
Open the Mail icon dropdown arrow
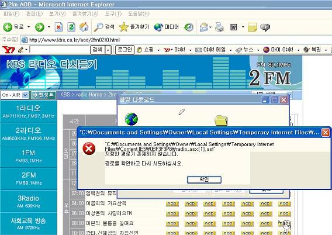tap(210, 27)
